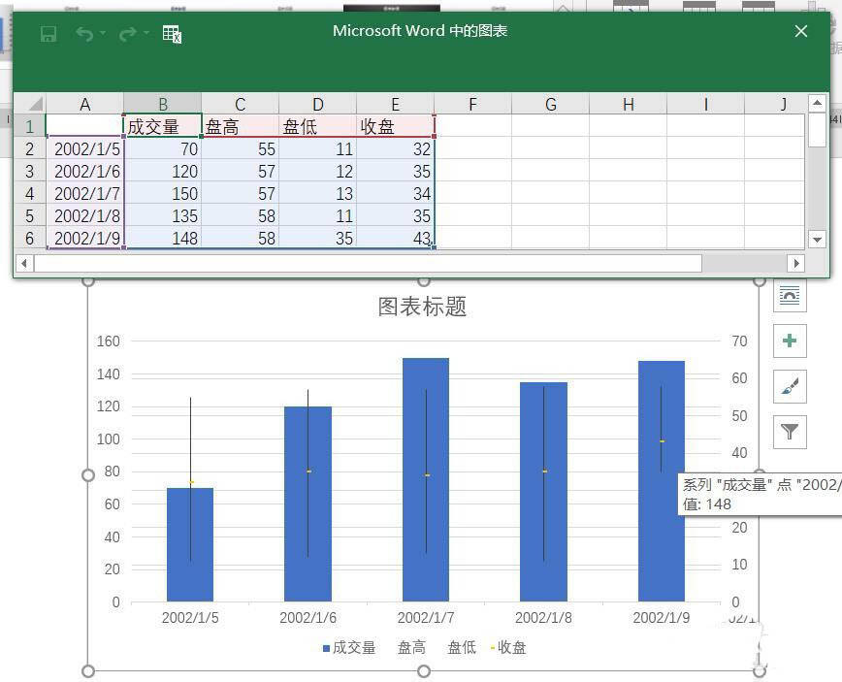Select the chart title 图表标题
The image size is (842, 682).
click(x=419, y=306)
